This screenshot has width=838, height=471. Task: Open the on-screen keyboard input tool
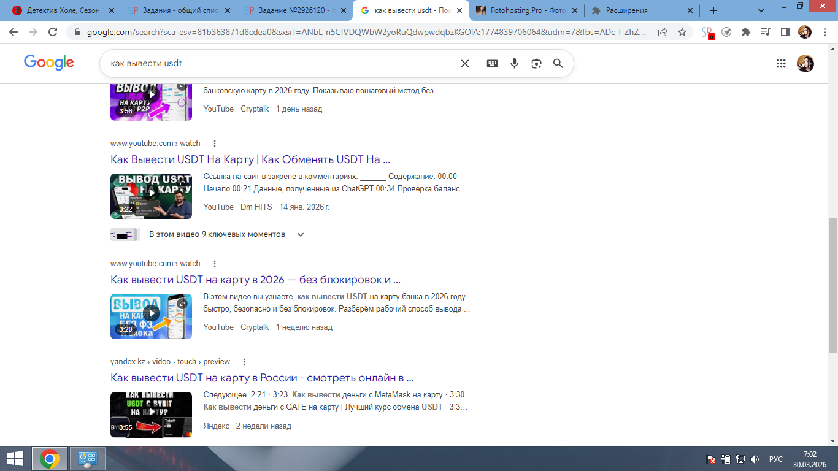click(x=492, y=63)
